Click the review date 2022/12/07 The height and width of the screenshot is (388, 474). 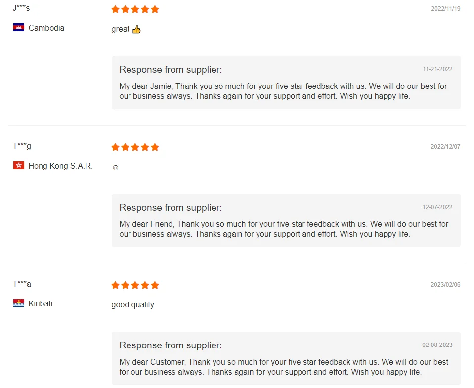pos(445,147)
